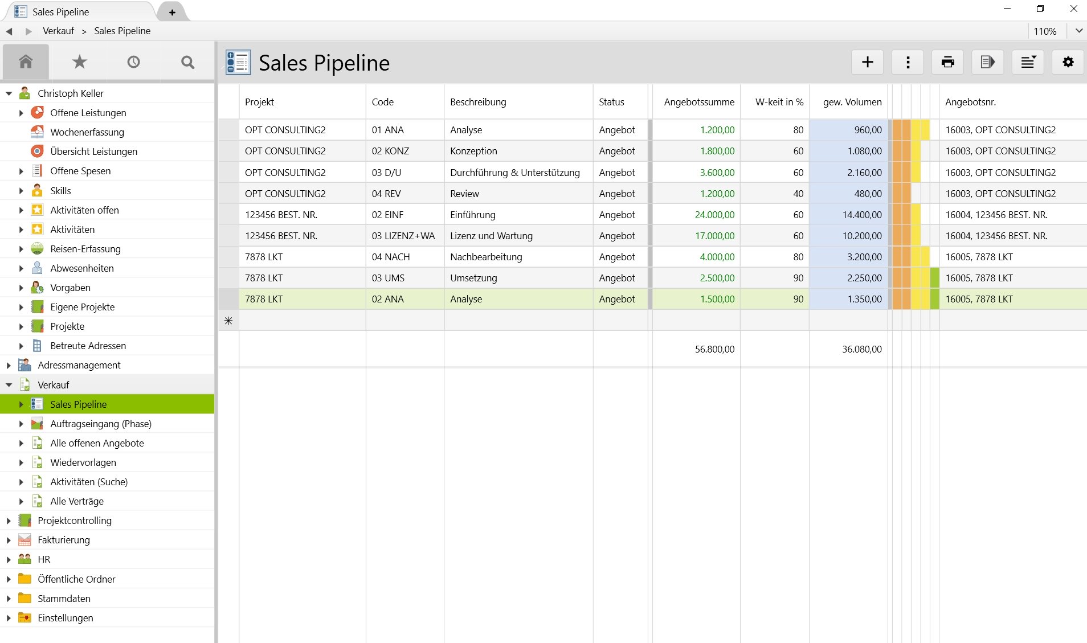Switch to the Sales Pipeline browser tab
Screen dimensions: 1087x643
pyautogui.click(x=61, y=11)
